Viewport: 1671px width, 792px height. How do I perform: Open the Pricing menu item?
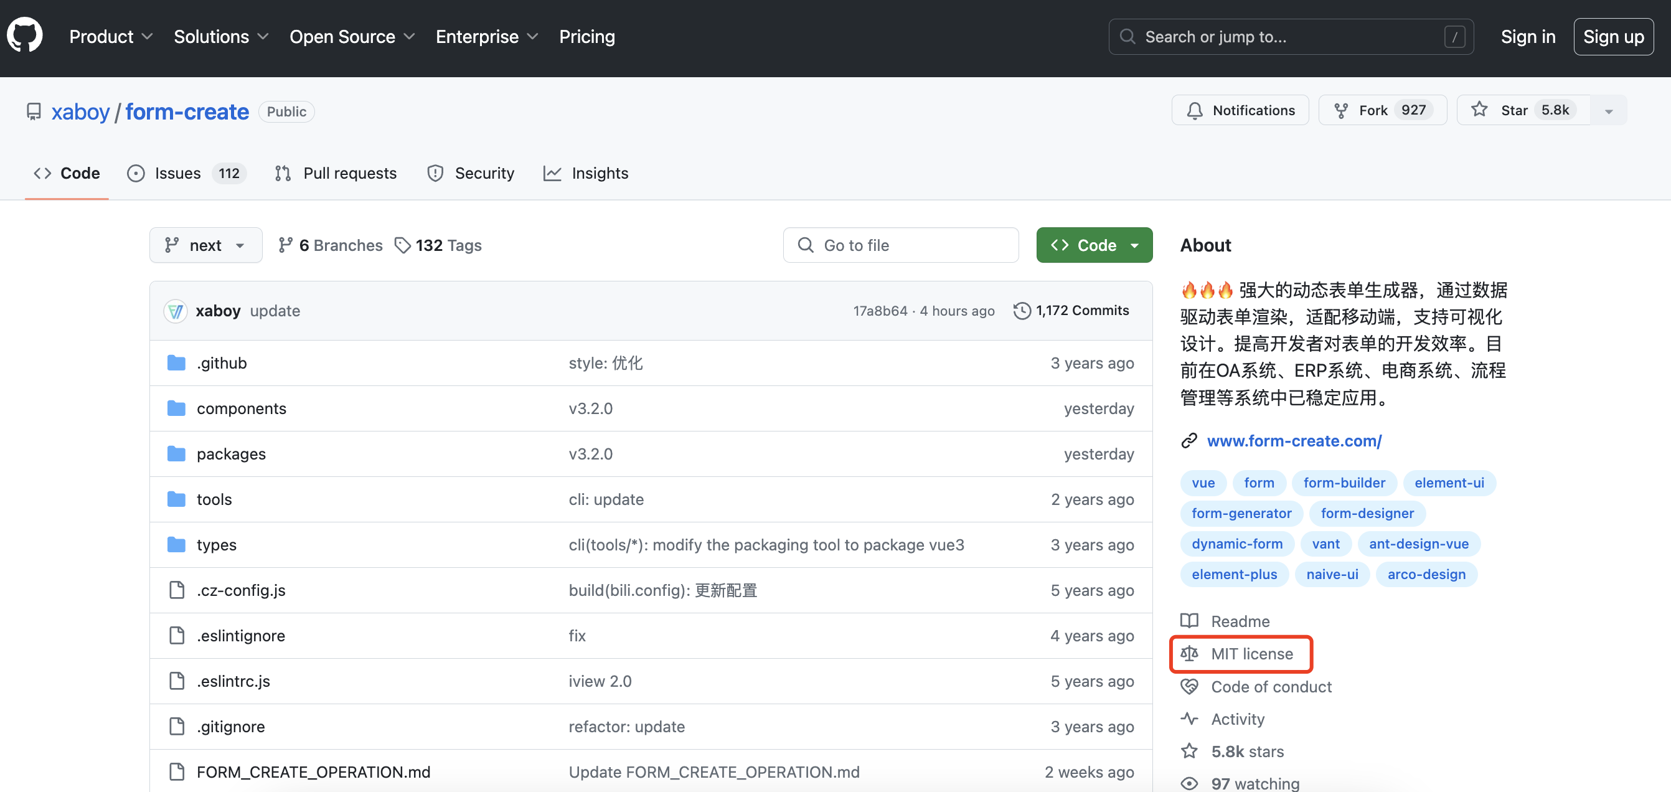pos(586,36)
